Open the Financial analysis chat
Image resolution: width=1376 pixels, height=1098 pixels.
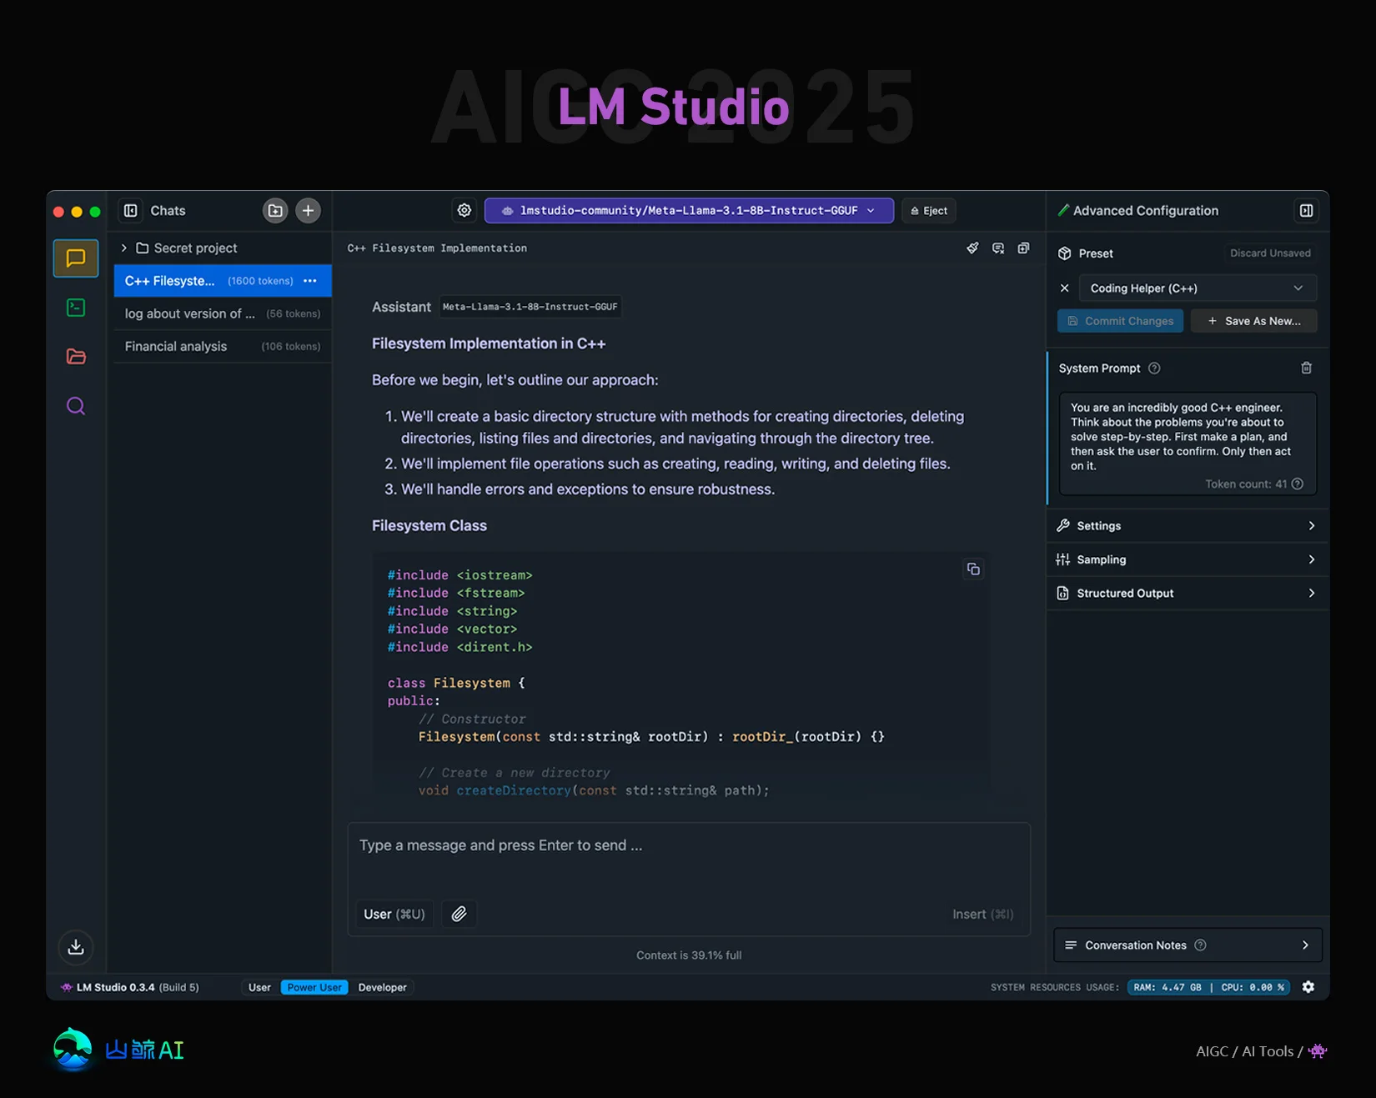pos(223,346)
